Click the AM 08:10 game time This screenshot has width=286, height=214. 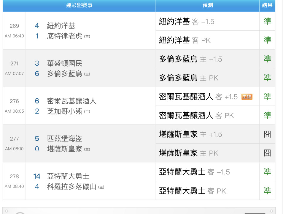point(14,149)
